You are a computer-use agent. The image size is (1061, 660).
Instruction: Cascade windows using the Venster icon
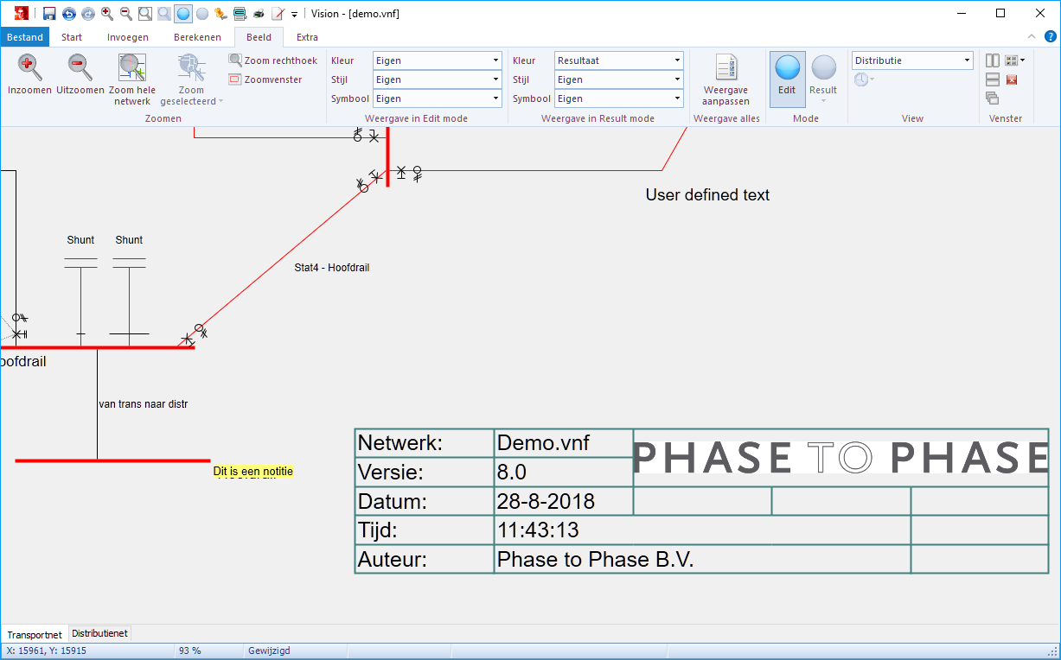coord(993,98)
